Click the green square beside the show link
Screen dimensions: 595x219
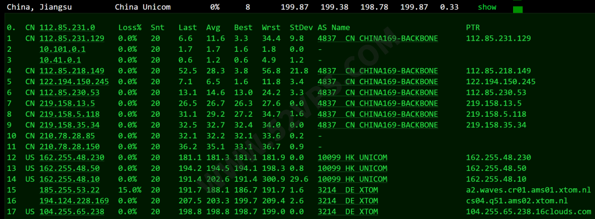518,9
